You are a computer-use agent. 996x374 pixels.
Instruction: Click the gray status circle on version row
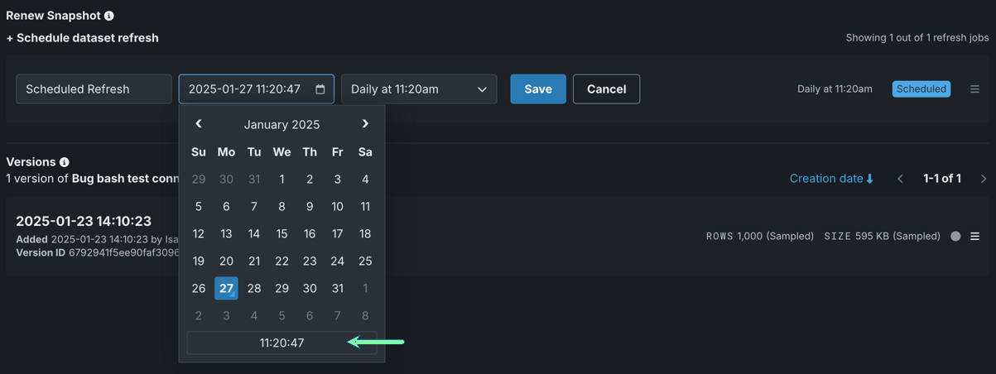click(x=955, y=237)
